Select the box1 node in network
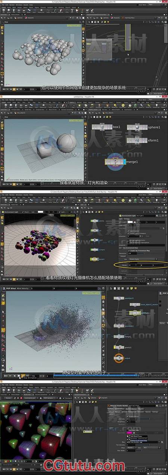Screen dimensions: 168x475 102,127
